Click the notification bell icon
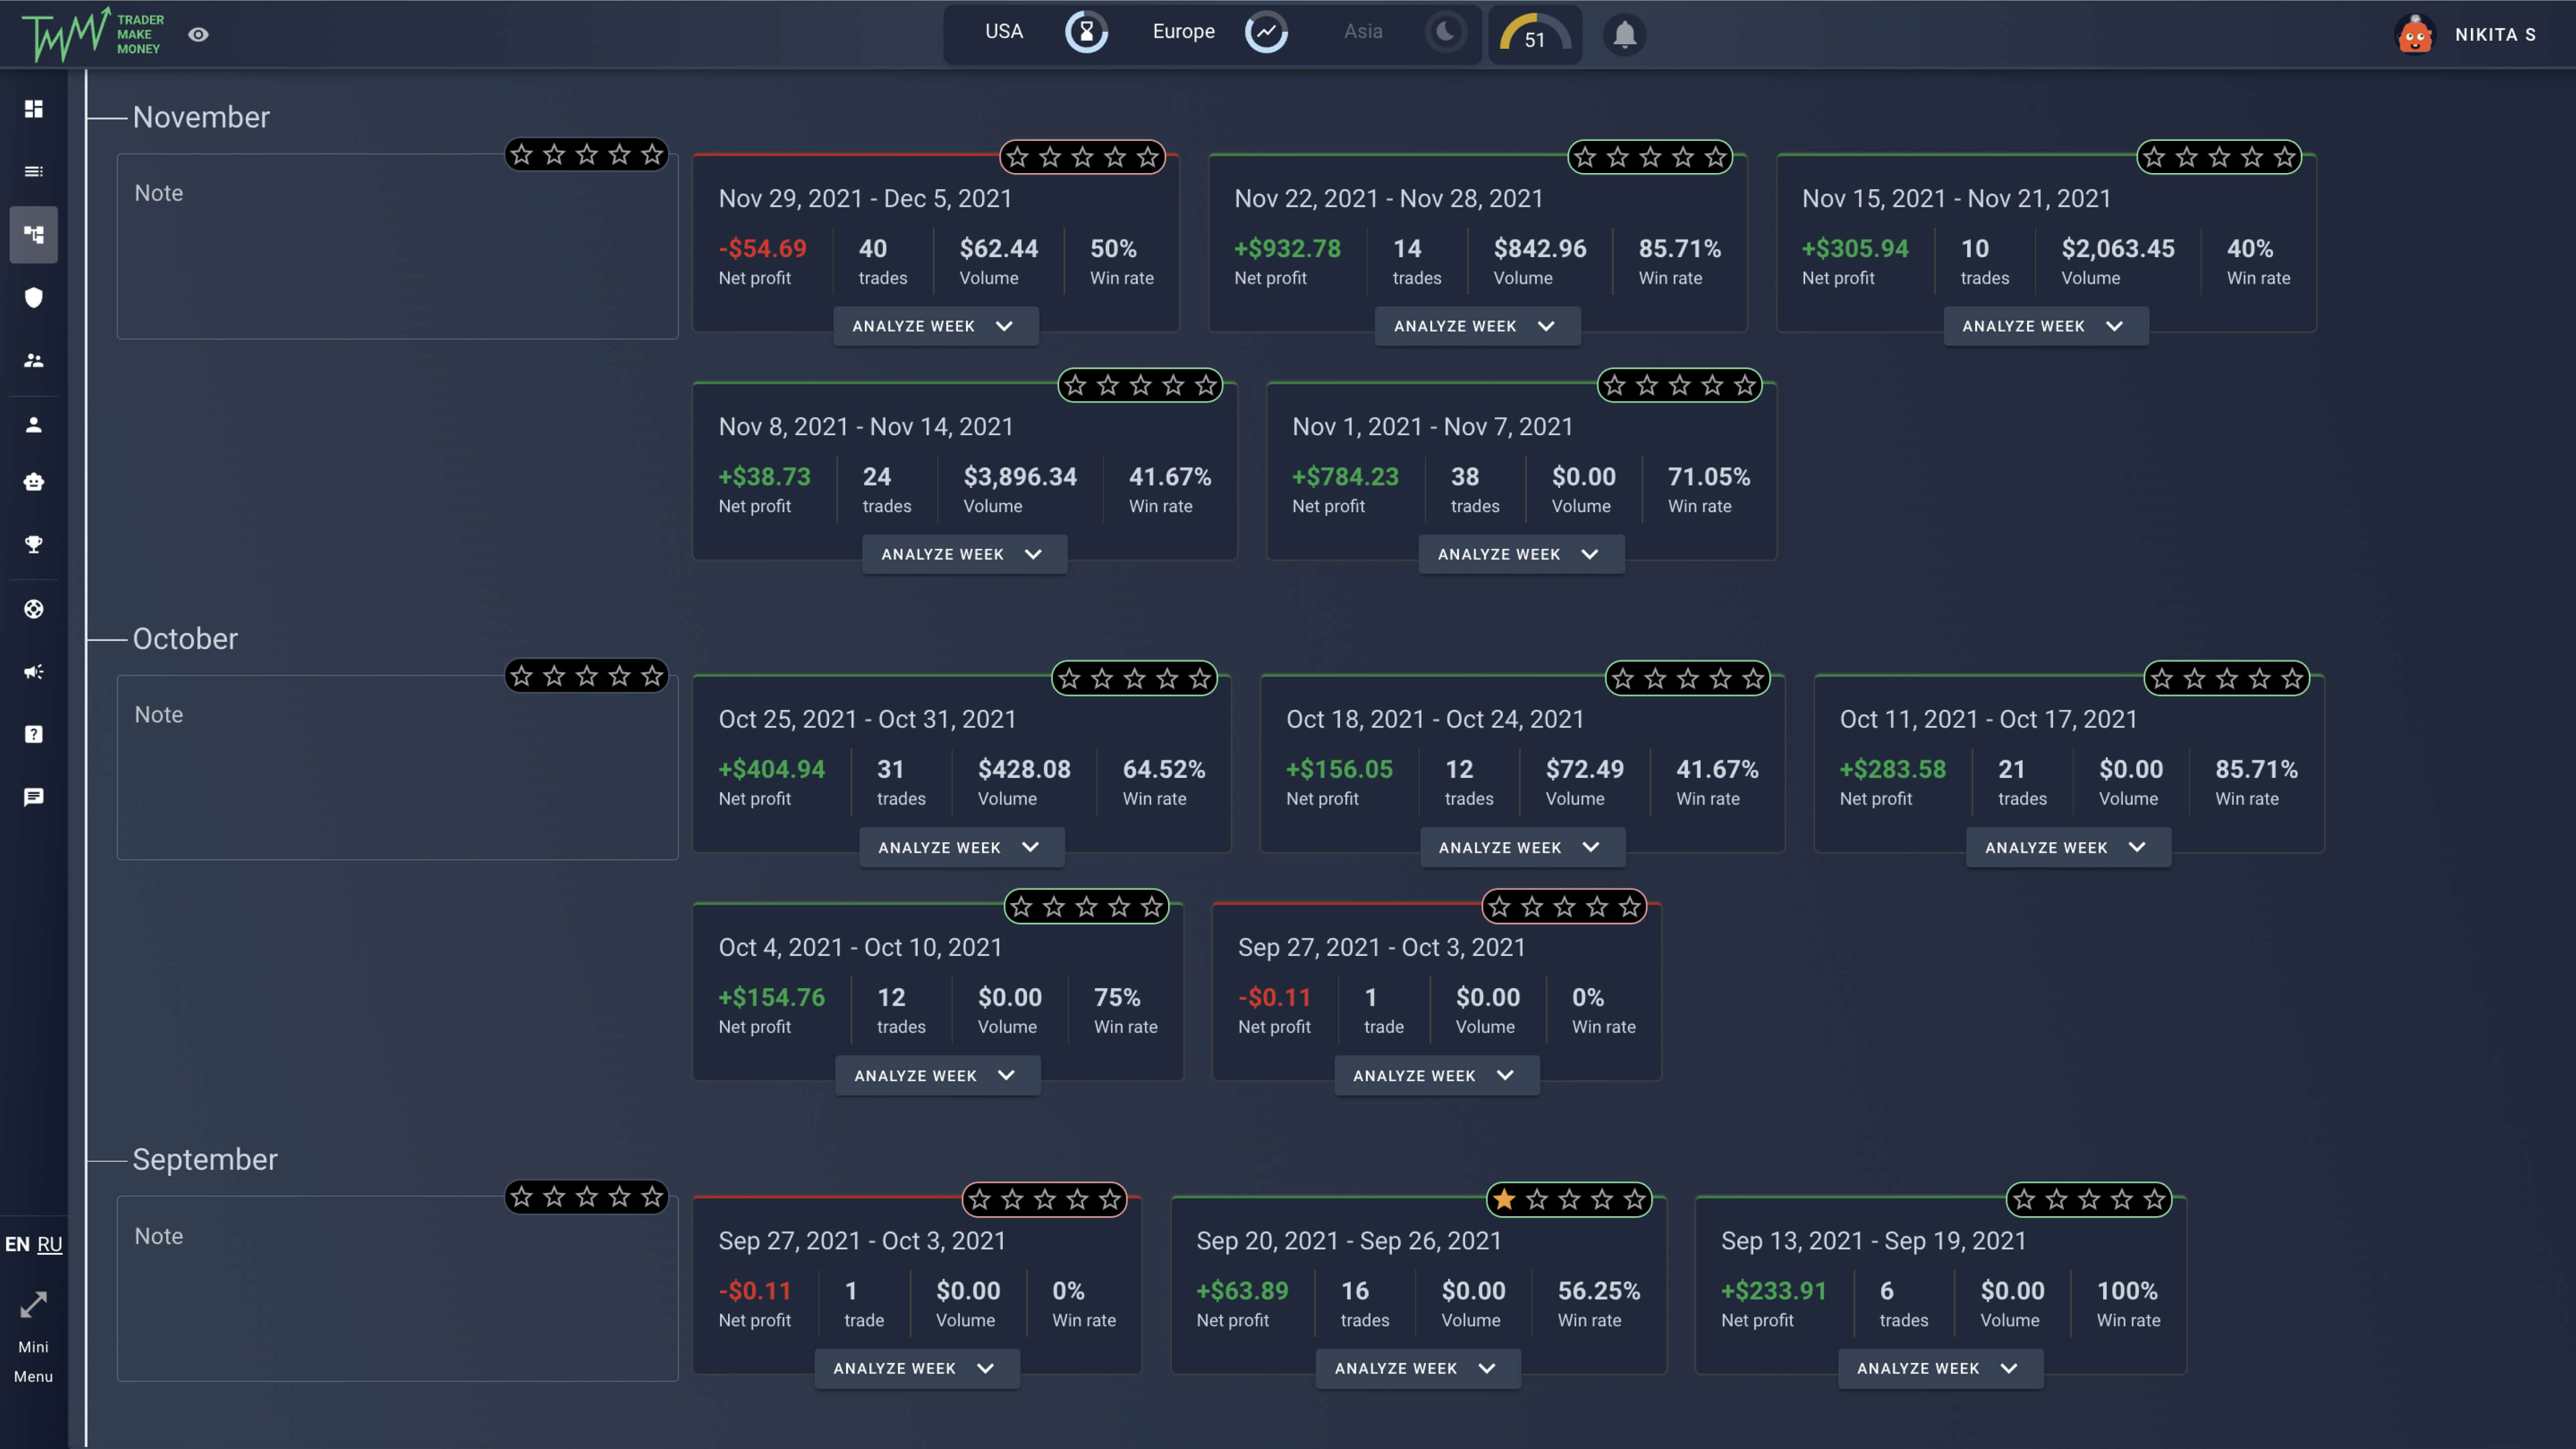This screenshot has width=2576, height=1449. click(x=1625, y=35)
